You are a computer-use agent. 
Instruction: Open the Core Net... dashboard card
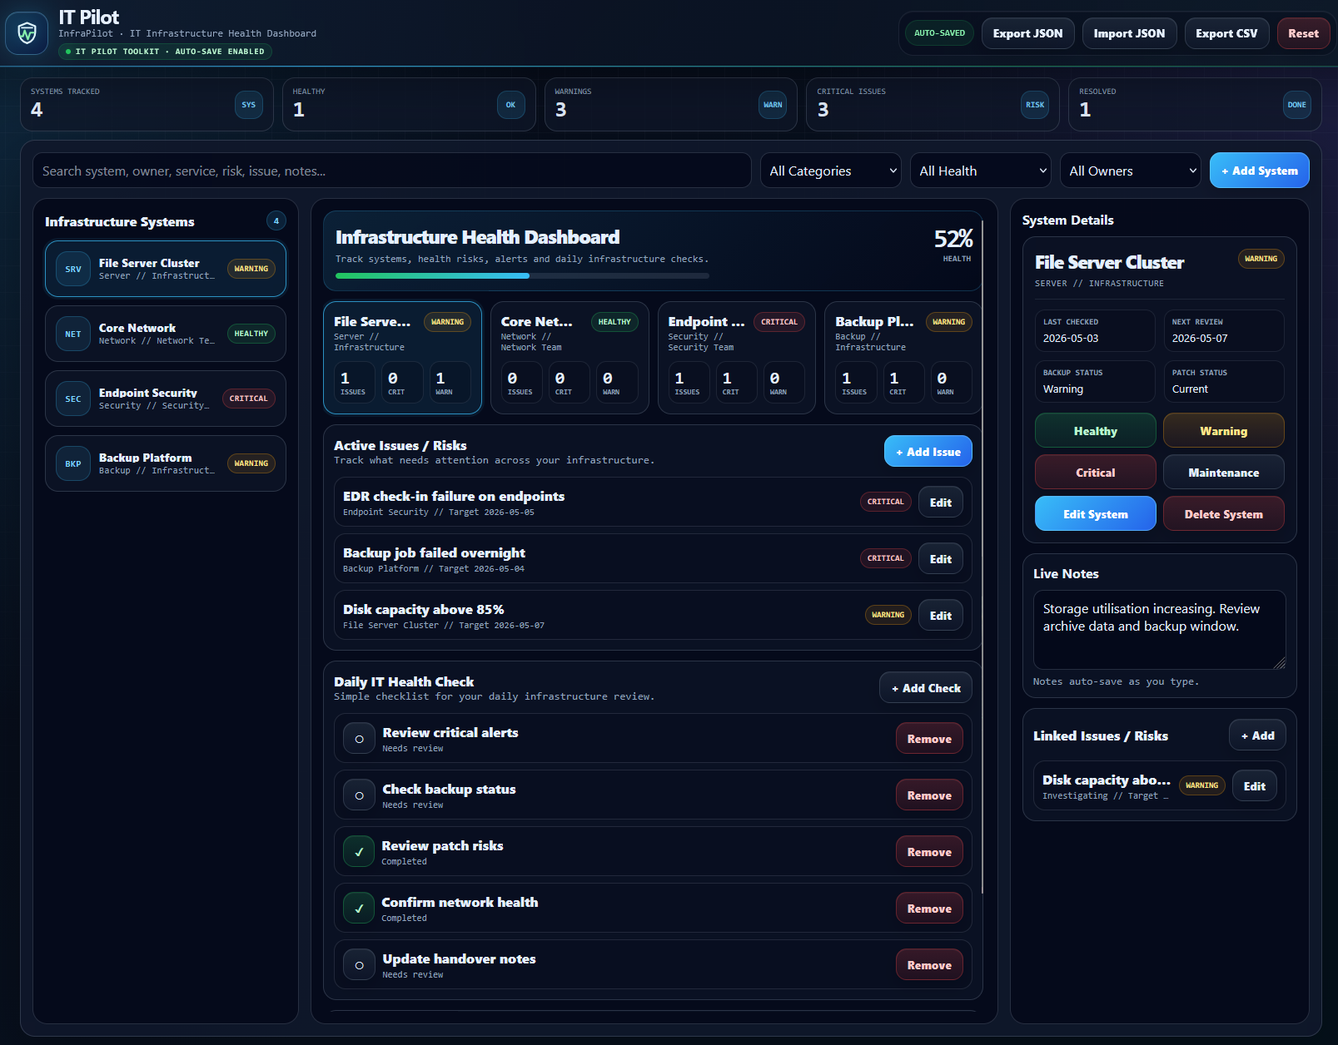(x=570, y=358)
